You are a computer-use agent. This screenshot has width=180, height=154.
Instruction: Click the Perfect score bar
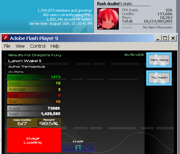pyautogui.click(x=34, y=77)
